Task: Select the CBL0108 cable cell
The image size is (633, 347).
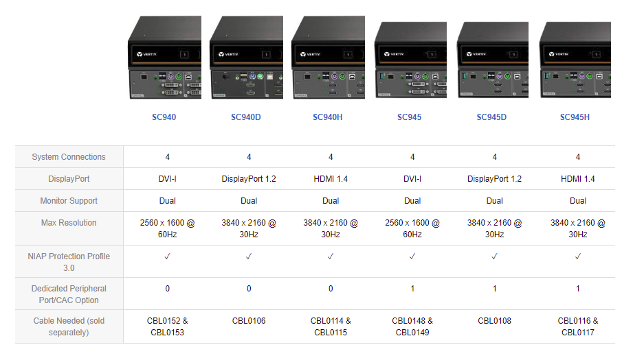Action: (495, 321)
